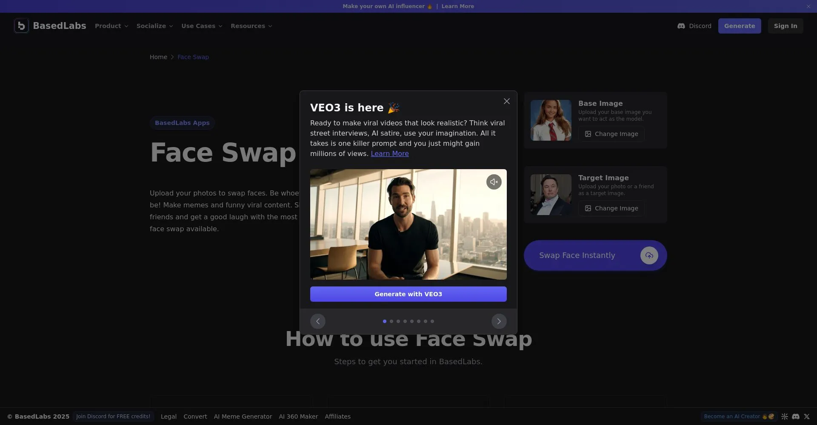Screen dimensions: 817x425
Task: Click the Target Image heading text
Action: pos(603,178)
